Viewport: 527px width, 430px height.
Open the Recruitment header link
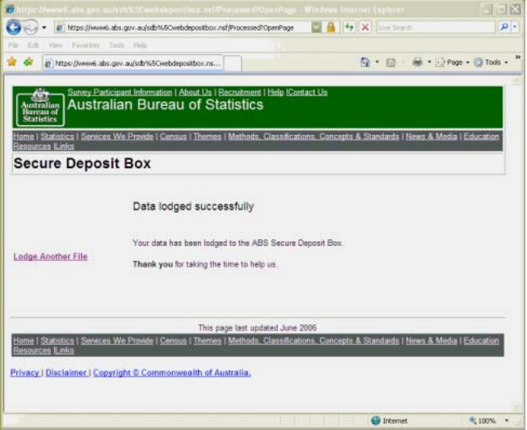239,92
